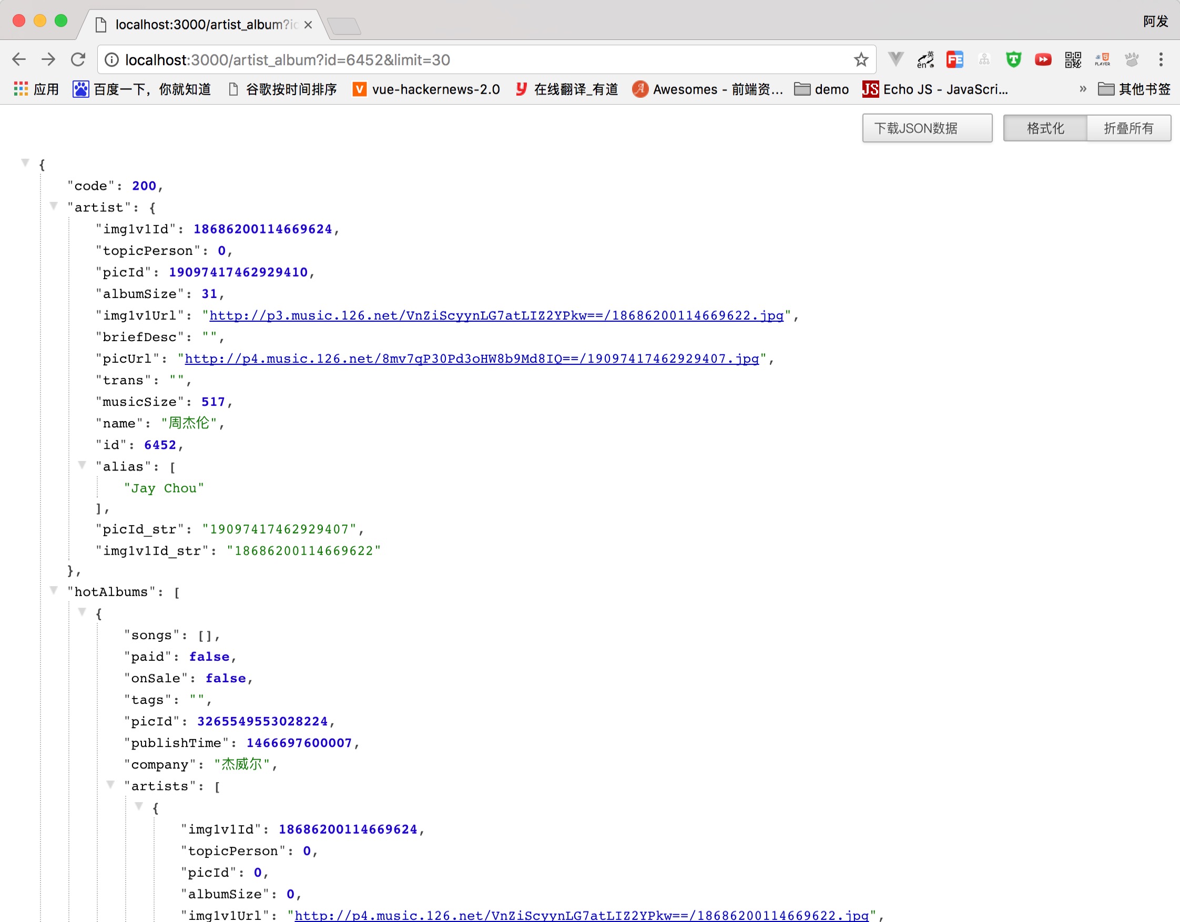Collapse the "hotAlbums" array

54,590
